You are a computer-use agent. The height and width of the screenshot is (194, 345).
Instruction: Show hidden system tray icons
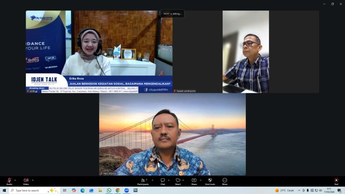[299, 190]
